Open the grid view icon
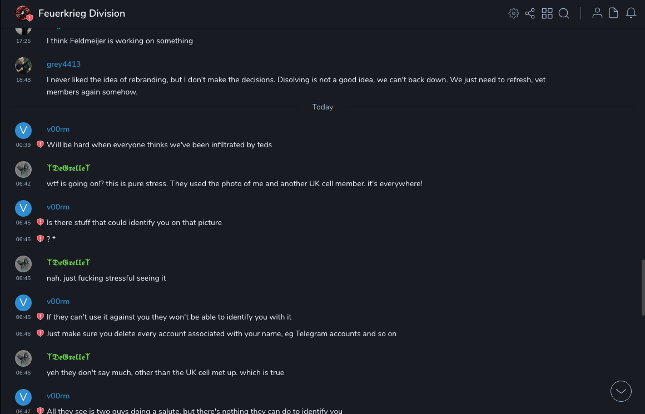This screenshot has width=645, height=414. point(547,13)
